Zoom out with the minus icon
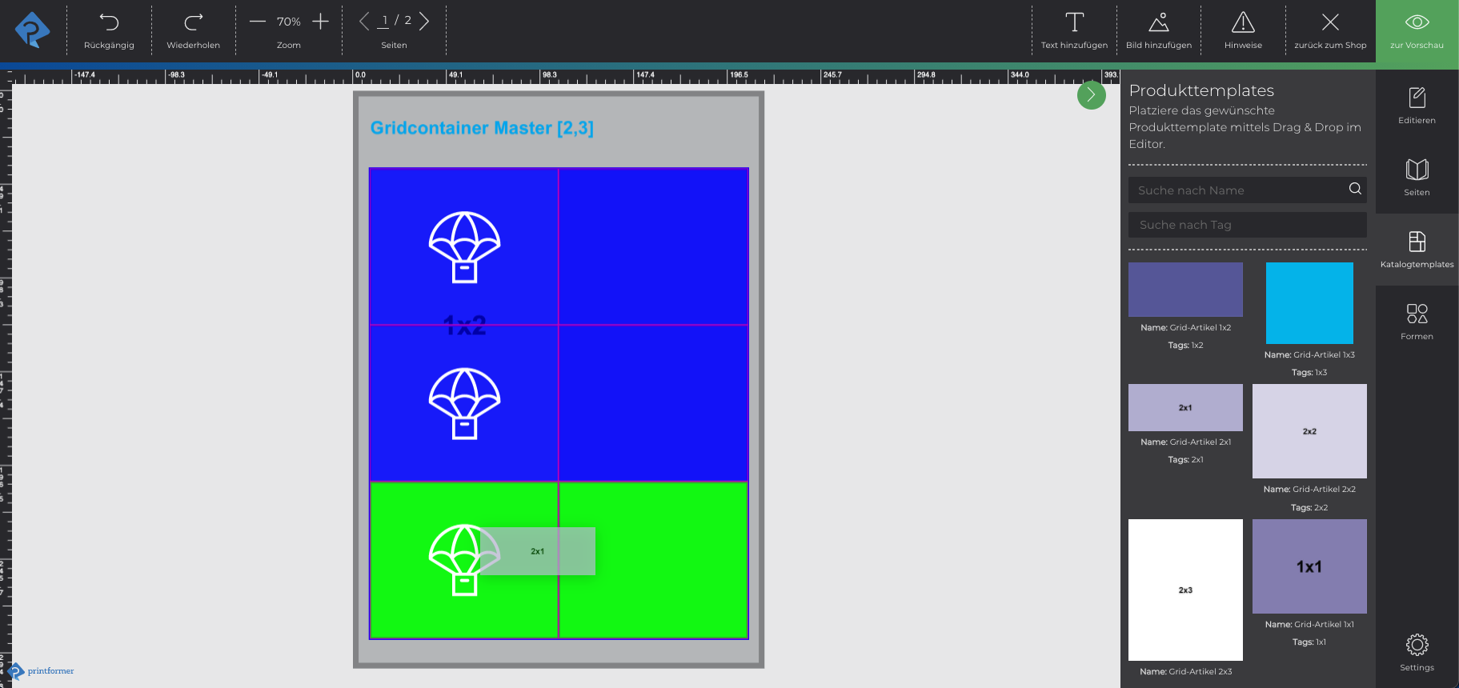 (257, 22)
